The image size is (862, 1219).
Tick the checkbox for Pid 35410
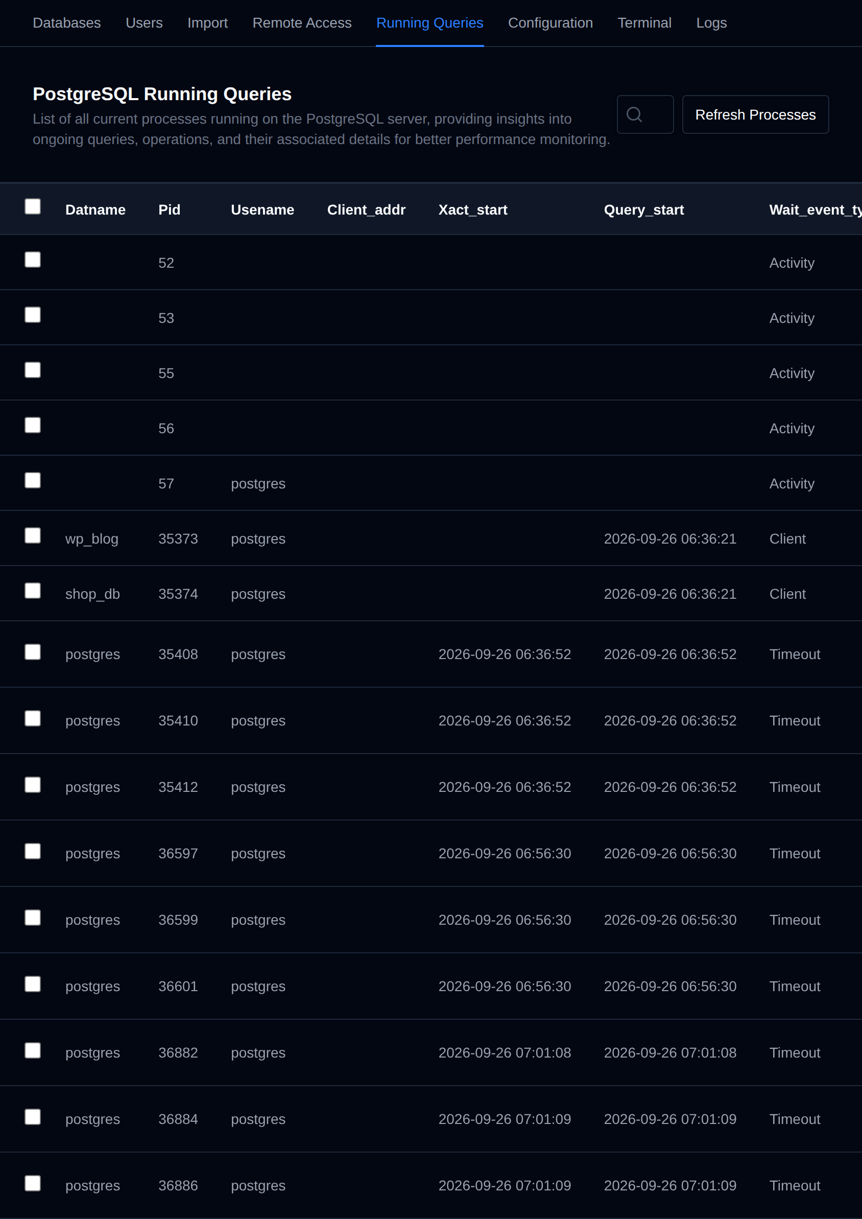(x=33, y=718)
